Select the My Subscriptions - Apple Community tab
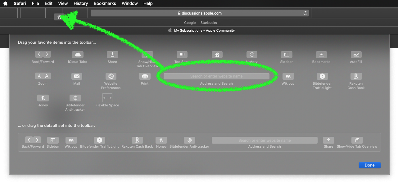Viewport: 398px width, 183px height. click(201, 30)
